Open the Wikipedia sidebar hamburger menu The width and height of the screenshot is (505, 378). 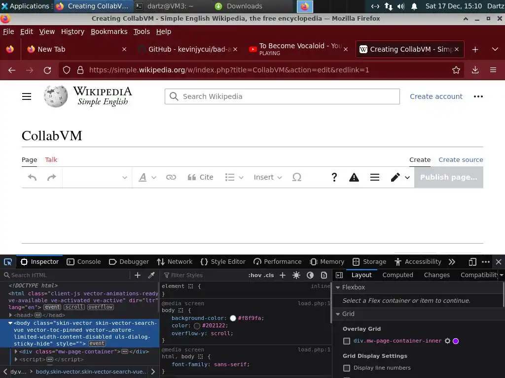click(x=27, y=96)
